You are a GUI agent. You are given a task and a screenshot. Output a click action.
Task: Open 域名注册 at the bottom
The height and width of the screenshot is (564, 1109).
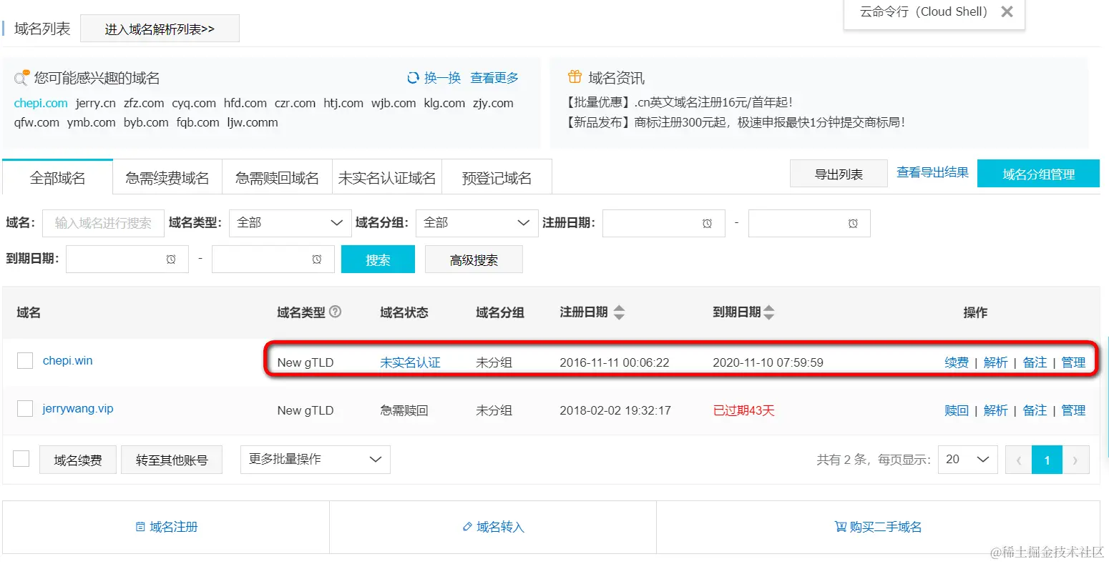(174, 527)
